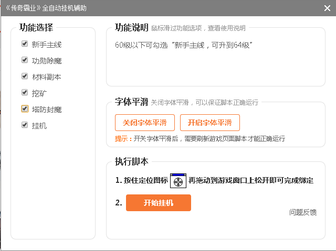Toggle the 塔防封魔 checkbox
The width and height of the screenshot is (336, 251).
tap(25, 109)
